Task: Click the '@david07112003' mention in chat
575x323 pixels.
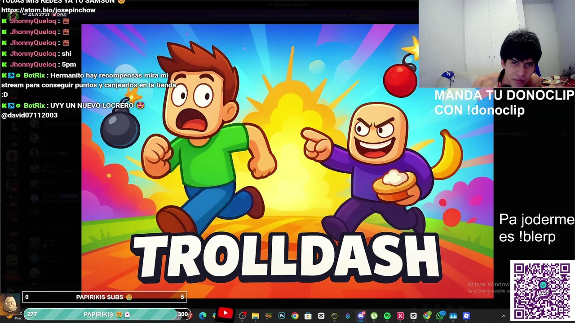Action: pyautogui.click(x=29, y=115)
